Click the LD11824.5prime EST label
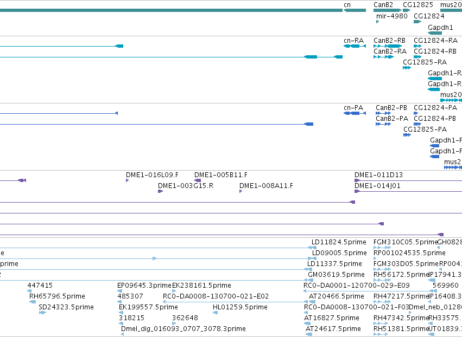The width and height of the screenshot is (462, 337). (x=339, y=242)
